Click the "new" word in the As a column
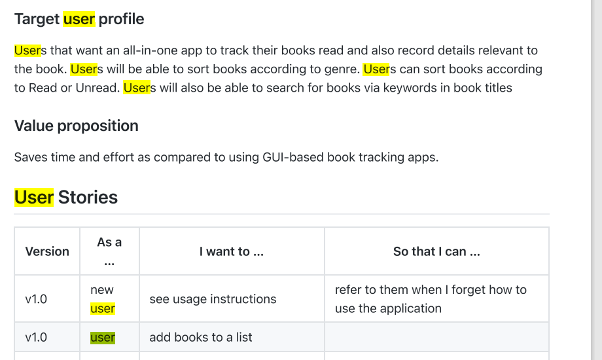Image resolution: width=602 pixels, height=360 pixels. pos(101,290)
